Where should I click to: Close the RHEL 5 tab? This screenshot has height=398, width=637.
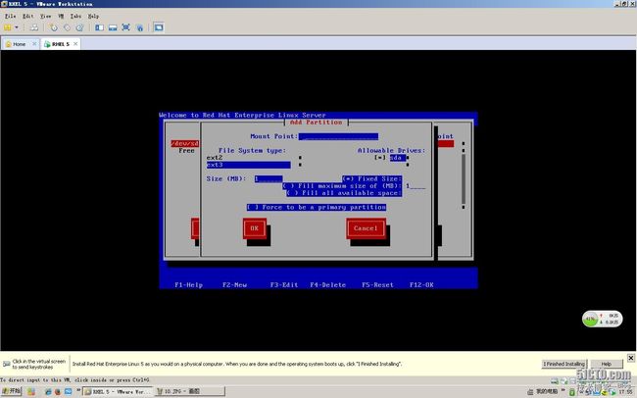75,43
